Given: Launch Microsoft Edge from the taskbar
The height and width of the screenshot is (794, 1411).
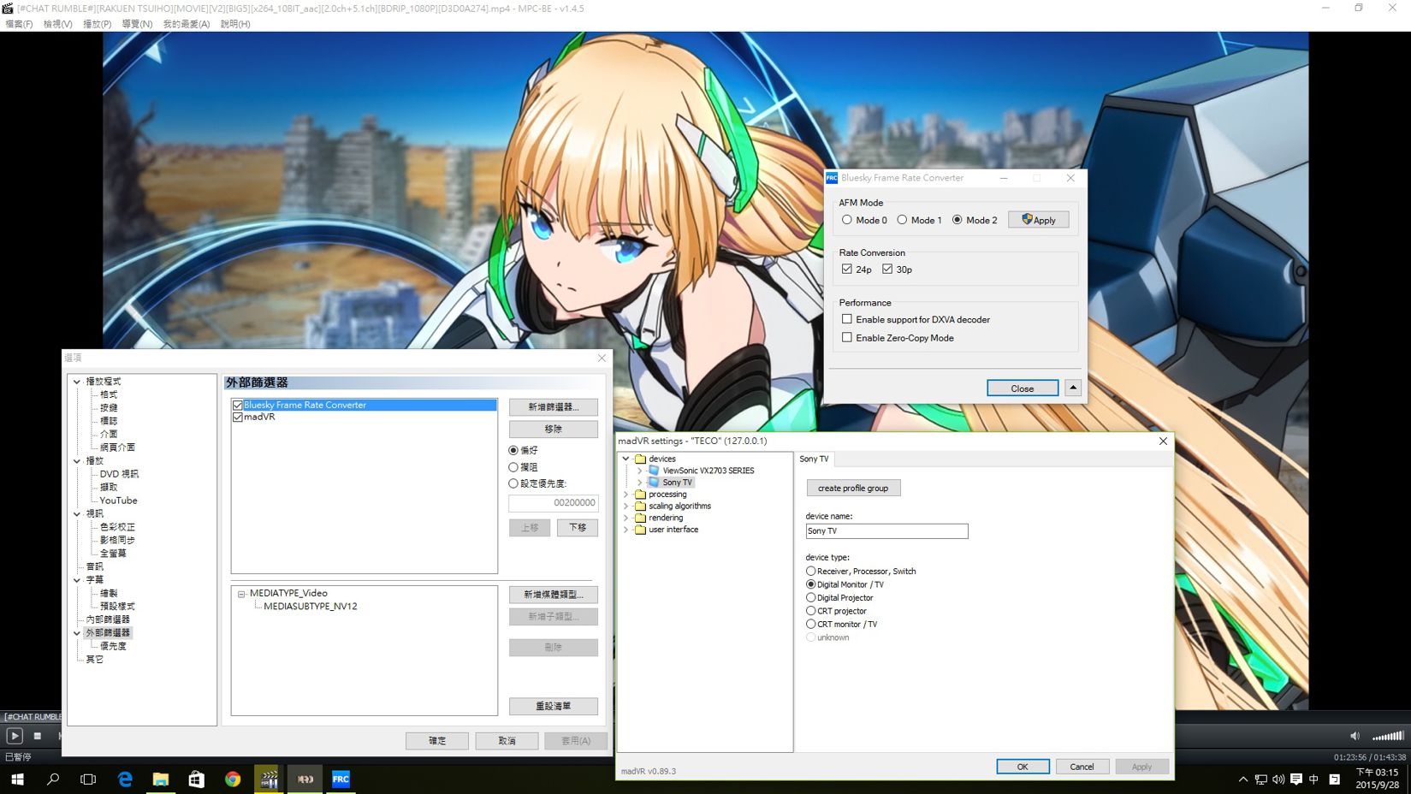Looking at the screenshot, I should pos(125,779).
